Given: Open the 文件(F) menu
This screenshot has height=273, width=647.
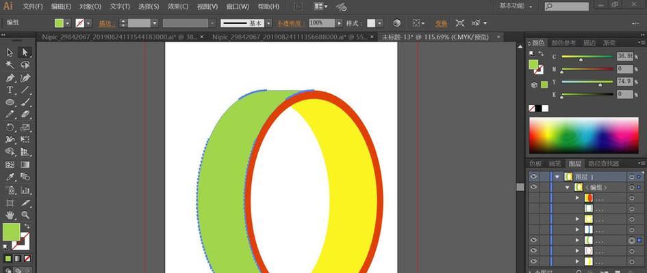Looking at the screenshot, I should coord(33,7).
